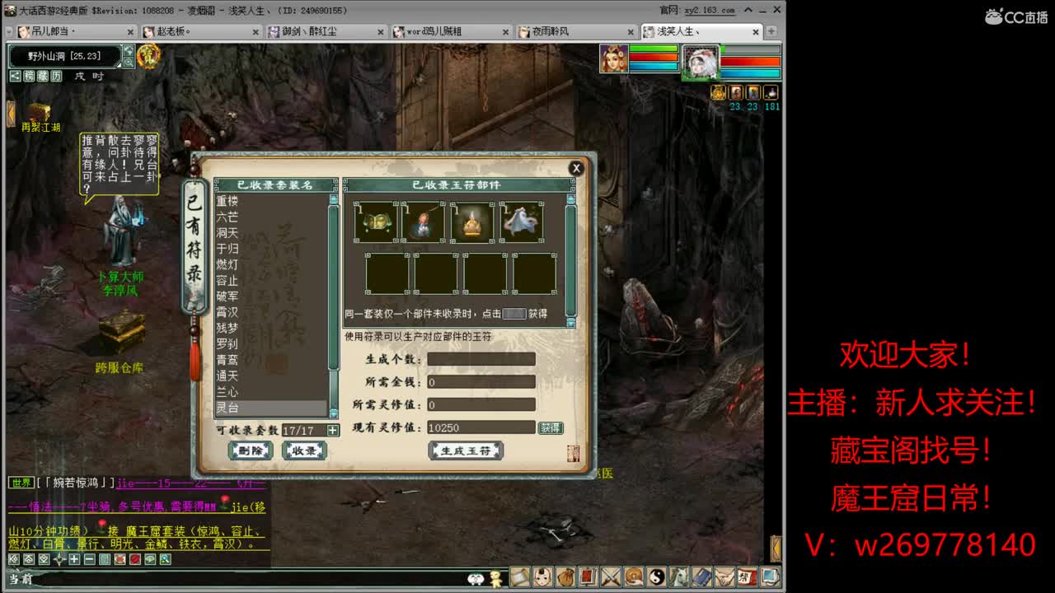This screenshot has height=593, width=1055.
Task: Click the 所需金钱 field
Action: 481,382
